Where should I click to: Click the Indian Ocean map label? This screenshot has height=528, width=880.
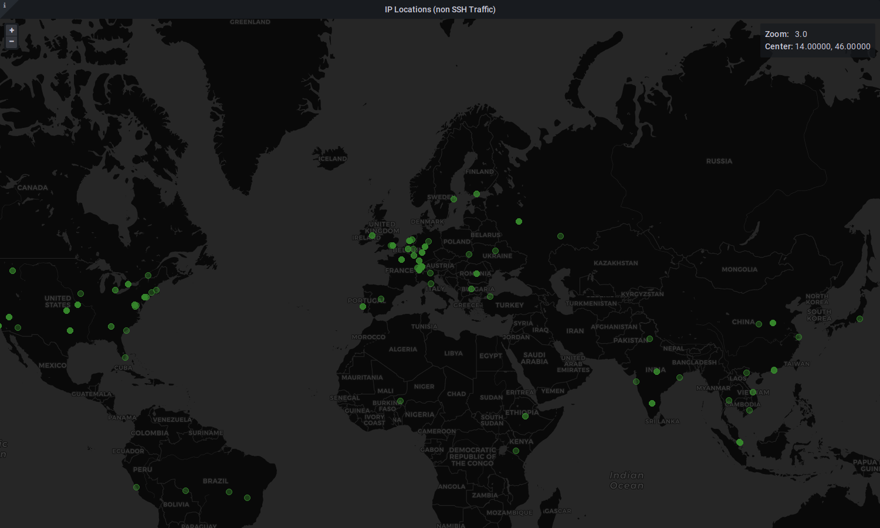click(627, 480)
